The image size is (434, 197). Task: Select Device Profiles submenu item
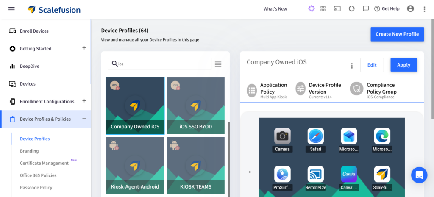pyautogui.click(x=35, y=139)
